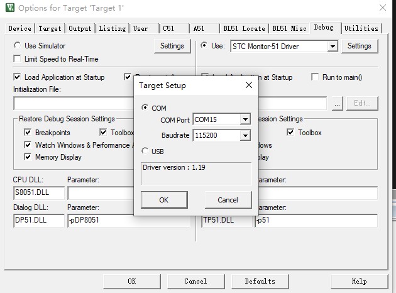The image size is (396, 293).
Task: Click the S8051.DLL CPU DLL field
Action: [39, 193]
